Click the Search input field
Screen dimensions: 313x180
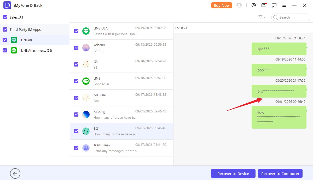pyautogui.click(x=291, y=17)
